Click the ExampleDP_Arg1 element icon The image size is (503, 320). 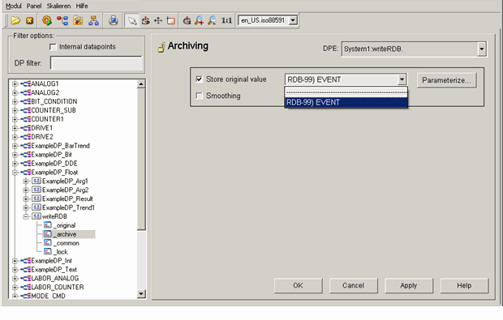[x=37, y=181]
